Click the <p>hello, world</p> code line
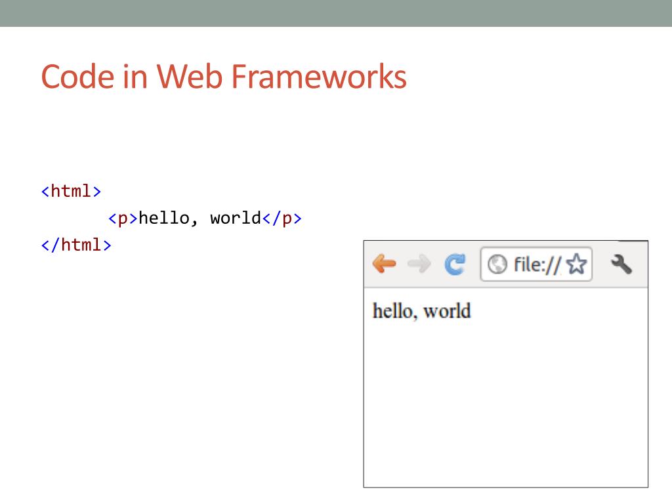This screenshot has height=504, width=672. [205, 218]
